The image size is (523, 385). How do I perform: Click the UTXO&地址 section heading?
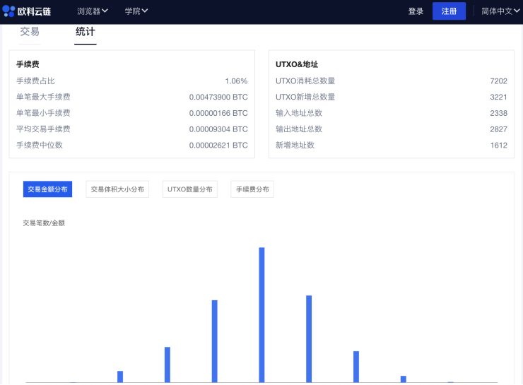coord(297,64)
